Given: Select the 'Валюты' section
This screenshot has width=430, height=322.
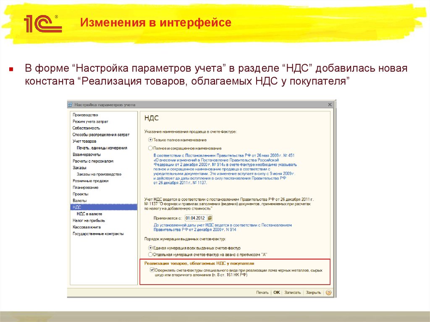Looking at the screenshot, I should point(80,201).
